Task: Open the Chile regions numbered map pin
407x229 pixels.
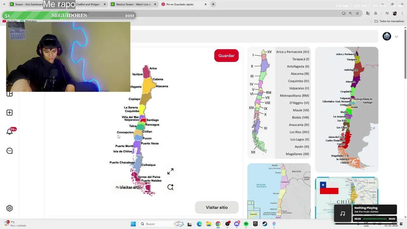Action: [x=279, y=103]
